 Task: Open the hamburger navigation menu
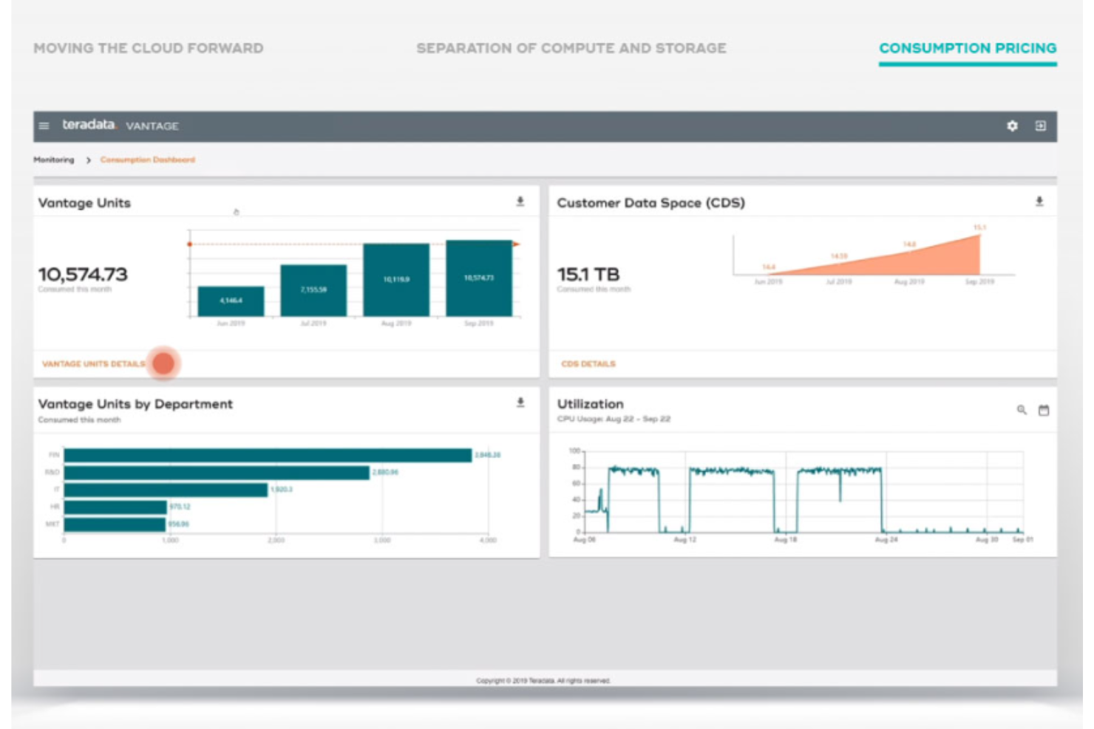pyautogui.click(x=45, y=125)
